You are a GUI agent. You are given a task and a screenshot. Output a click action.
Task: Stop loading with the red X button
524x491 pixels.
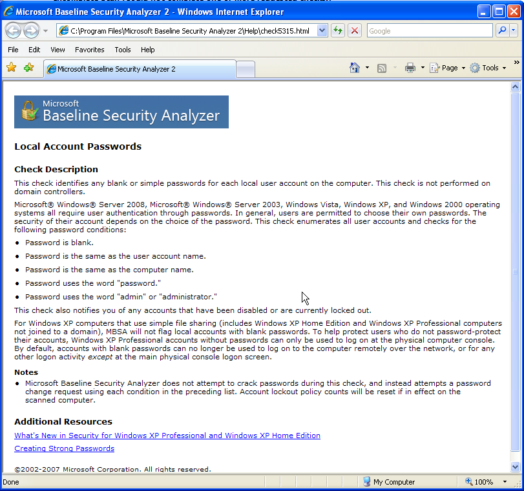tap(355, 31)
